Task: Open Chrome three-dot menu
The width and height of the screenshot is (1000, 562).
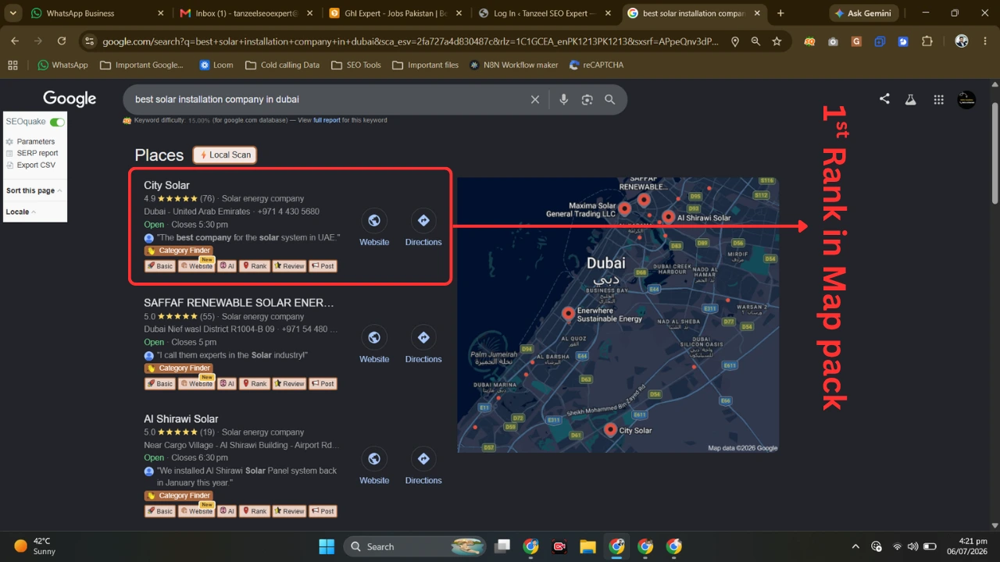Action: pos(984,41)
